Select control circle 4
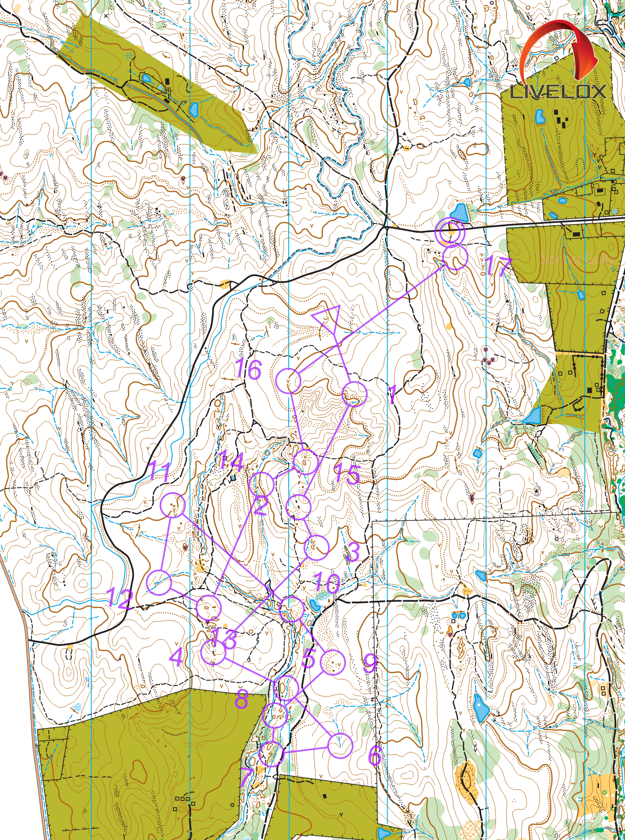This screenshot has width=625, height=840. click(213, 653)
